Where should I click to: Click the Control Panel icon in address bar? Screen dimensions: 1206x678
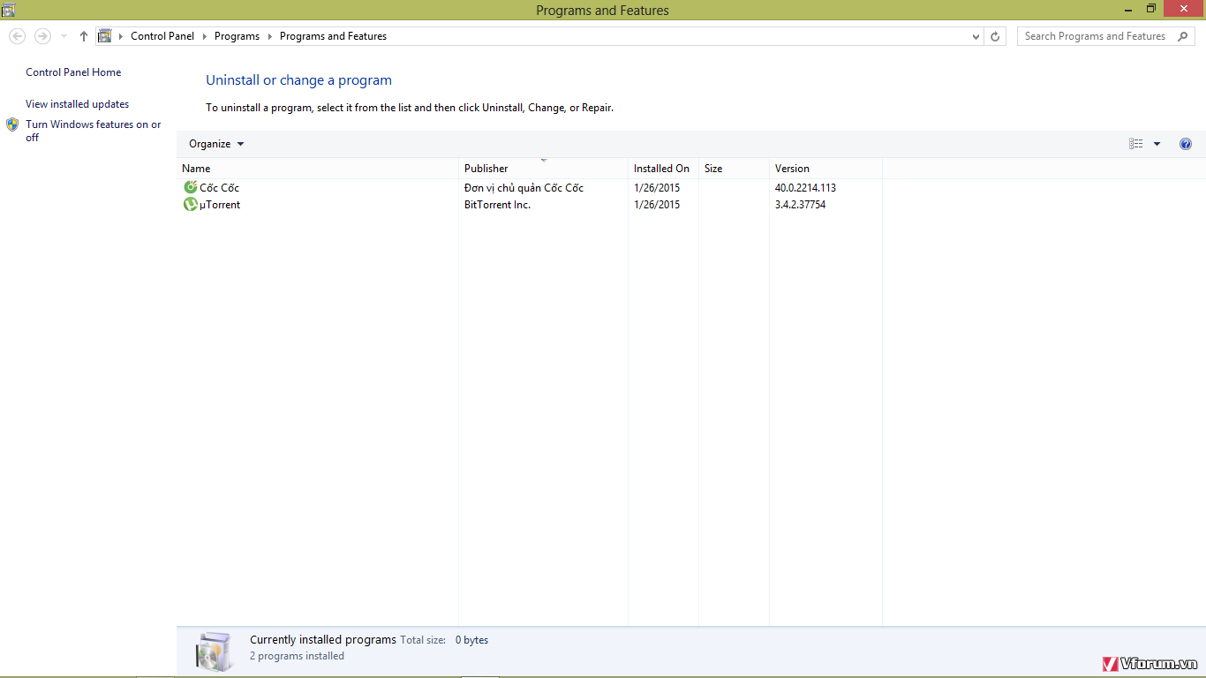pos(105,36)
